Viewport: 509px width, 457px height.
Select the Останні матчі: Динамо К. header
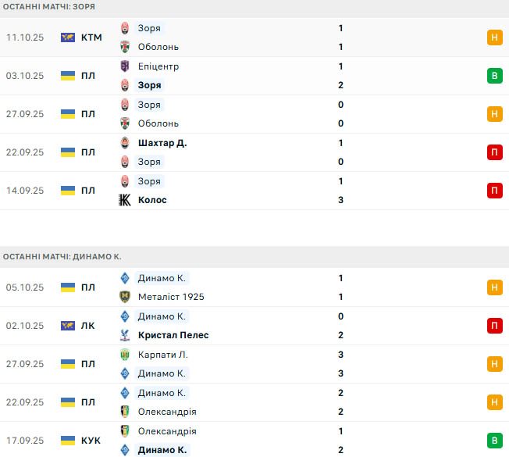coord(62,256)
